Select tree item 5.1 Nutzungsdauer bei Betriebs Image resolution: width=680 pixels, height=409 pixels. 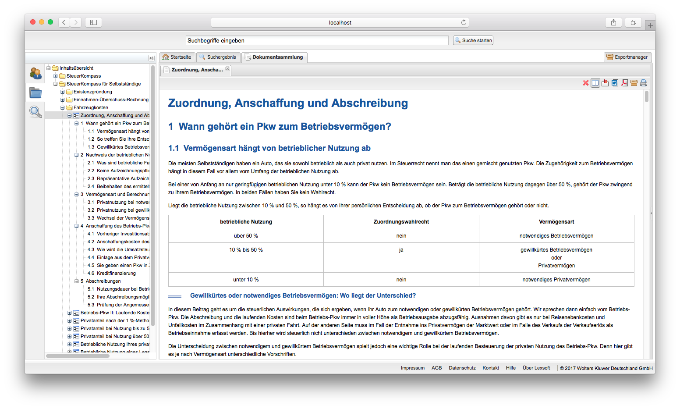click(x=118, y=289)
